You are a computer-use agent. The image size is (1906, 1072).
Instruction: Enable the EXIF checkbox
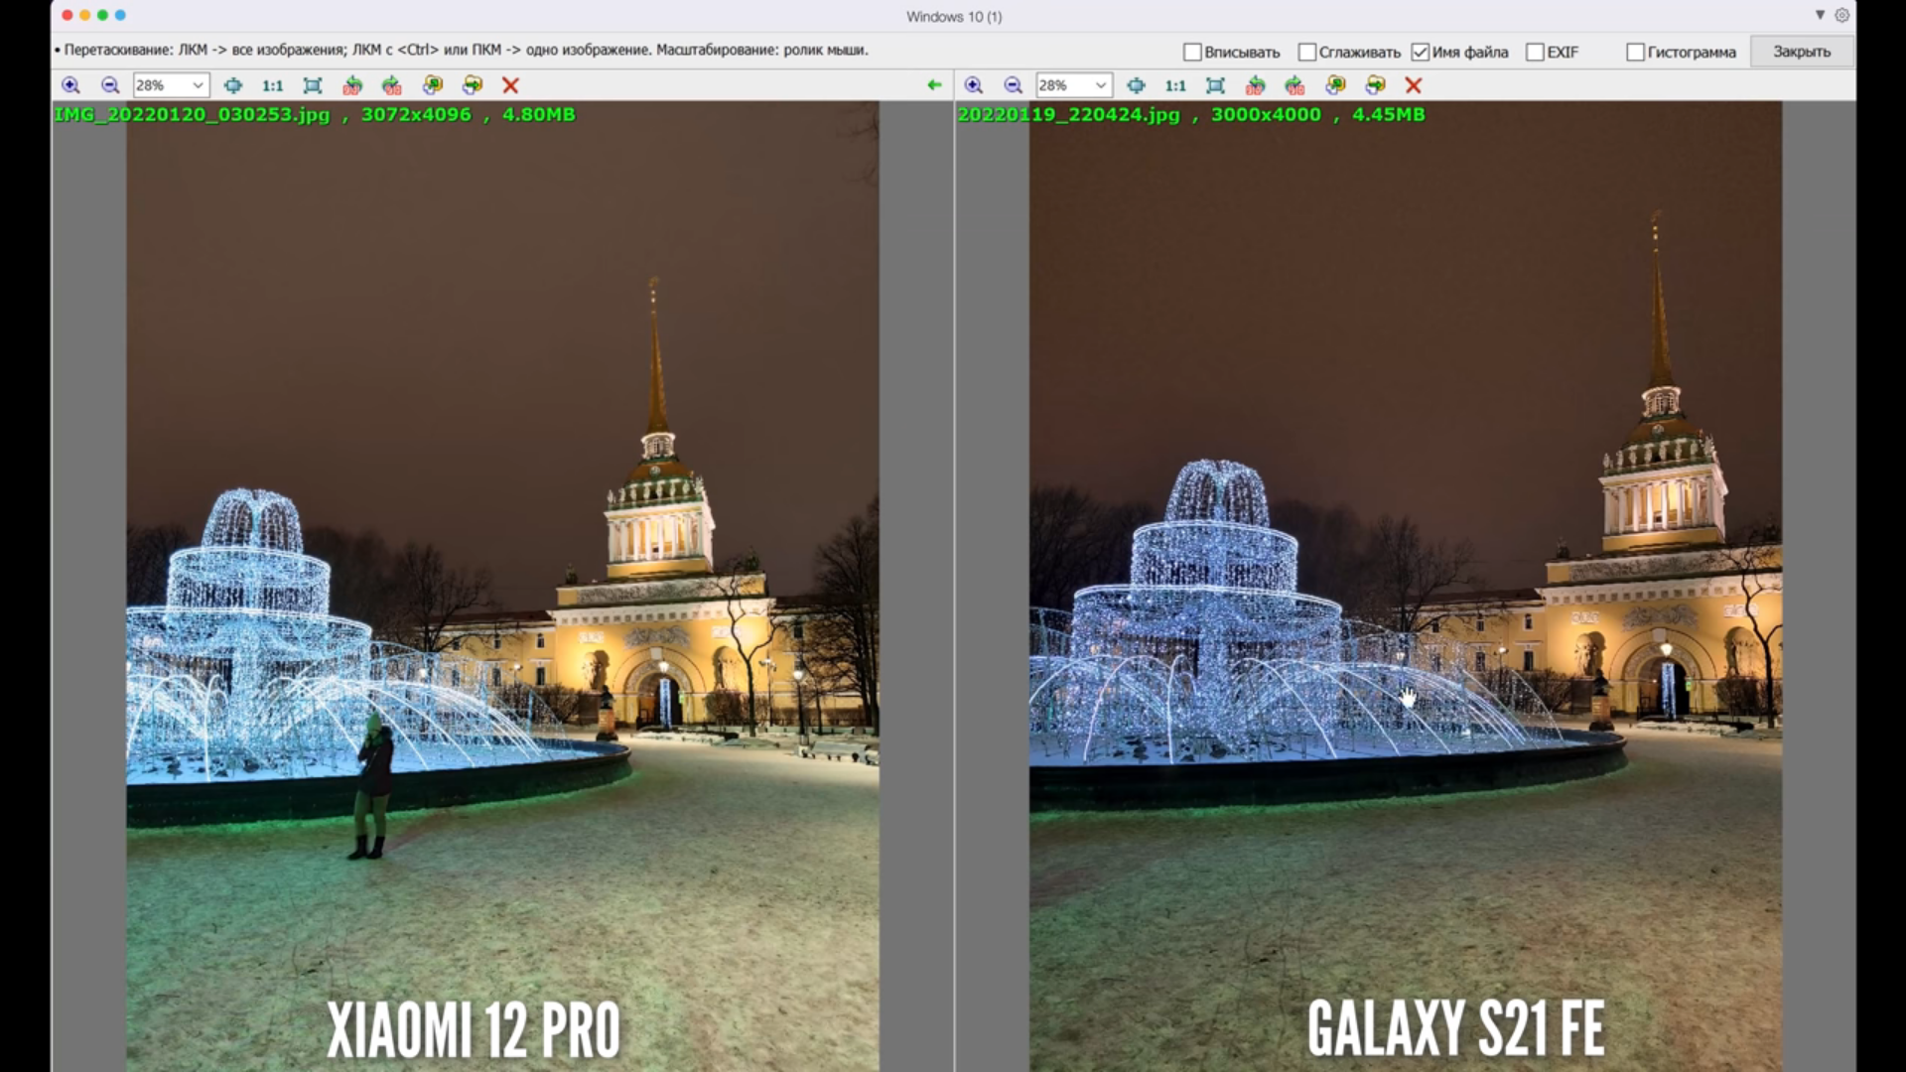click(1535, 52)
